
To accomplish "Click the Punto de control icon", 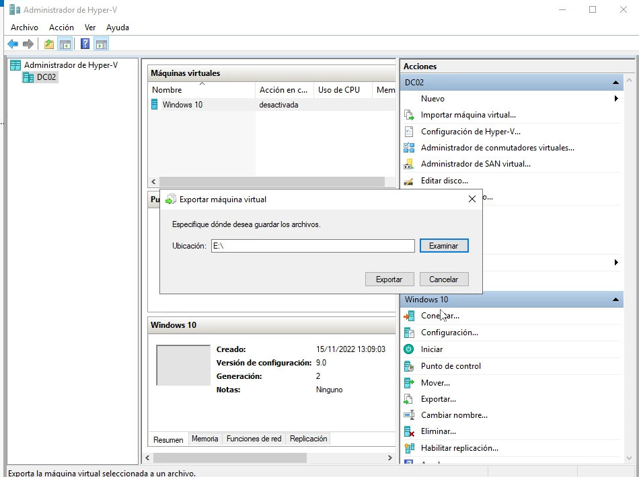I will [x=408, y=366].
